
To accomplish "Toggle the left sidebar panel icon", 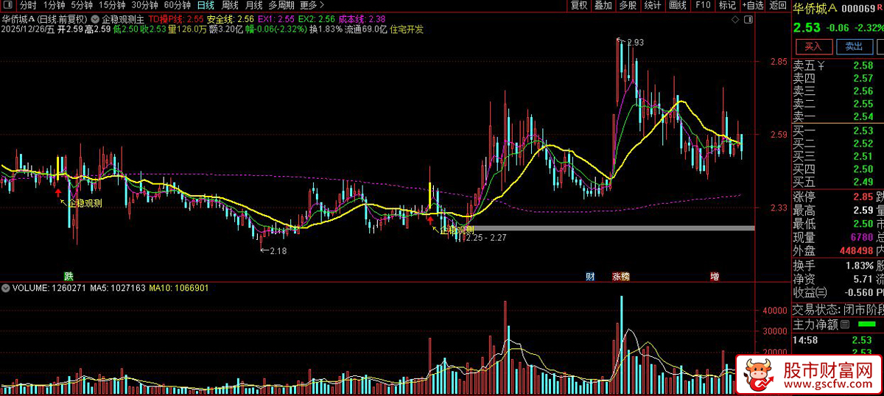I will [7, 5].
